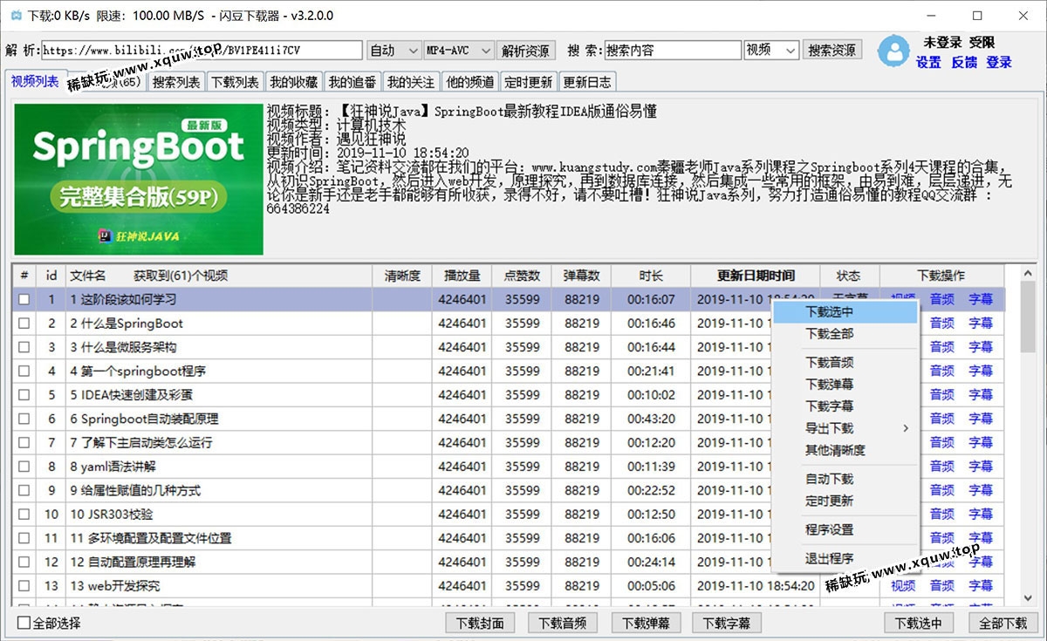This screenshot has height=641, width=1047.
Task: Check the box for 10 JSR303校验
Action: tap(24, 515)
